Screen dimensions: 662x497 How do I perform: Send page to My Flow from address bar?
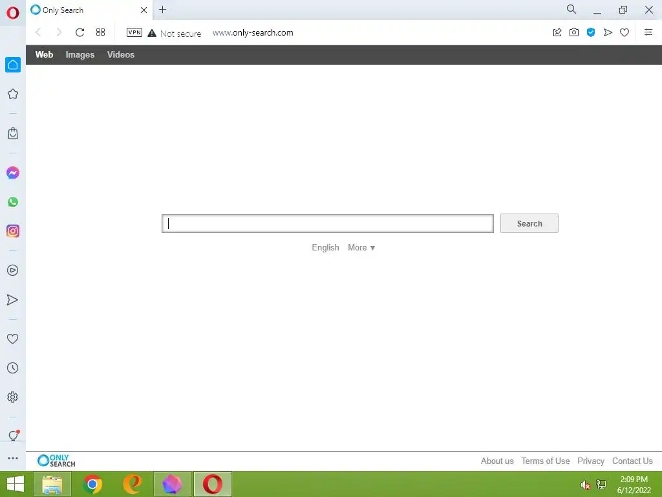pyautogui.click(x=608, y=32)
